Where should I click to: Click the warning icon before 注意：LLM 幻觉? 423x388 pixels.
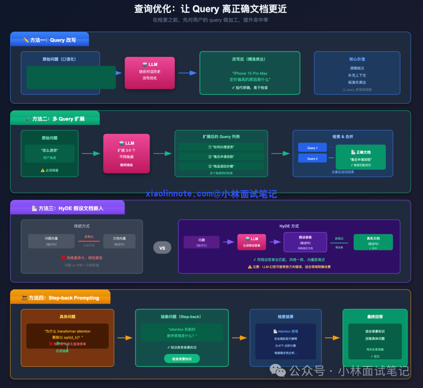pos(250,267)
